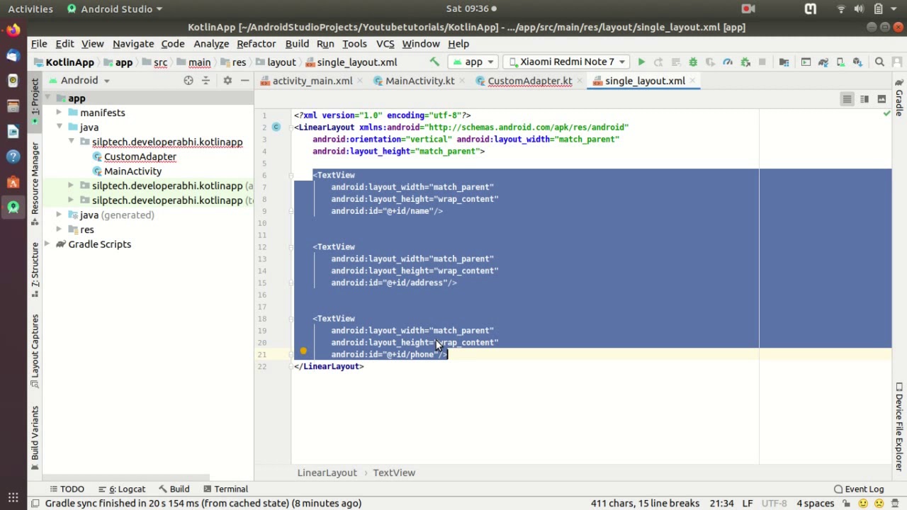This screenshot has height=510, width=907.
Task: Open the Event Log
Action: [859, 489]
